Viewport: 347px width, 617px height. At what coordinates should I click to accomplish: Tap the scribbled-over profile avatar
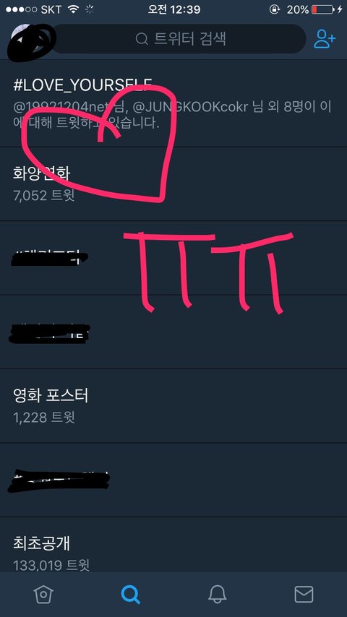pos(32,42)
